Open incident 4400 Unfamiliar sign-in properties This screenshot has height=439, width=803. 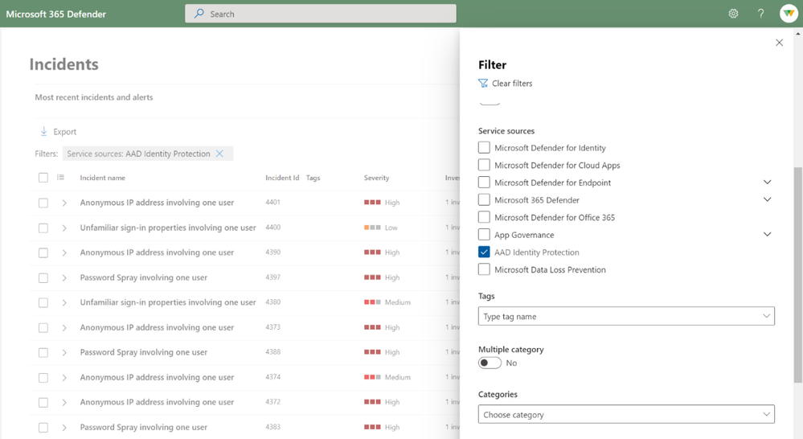point(168,228)
